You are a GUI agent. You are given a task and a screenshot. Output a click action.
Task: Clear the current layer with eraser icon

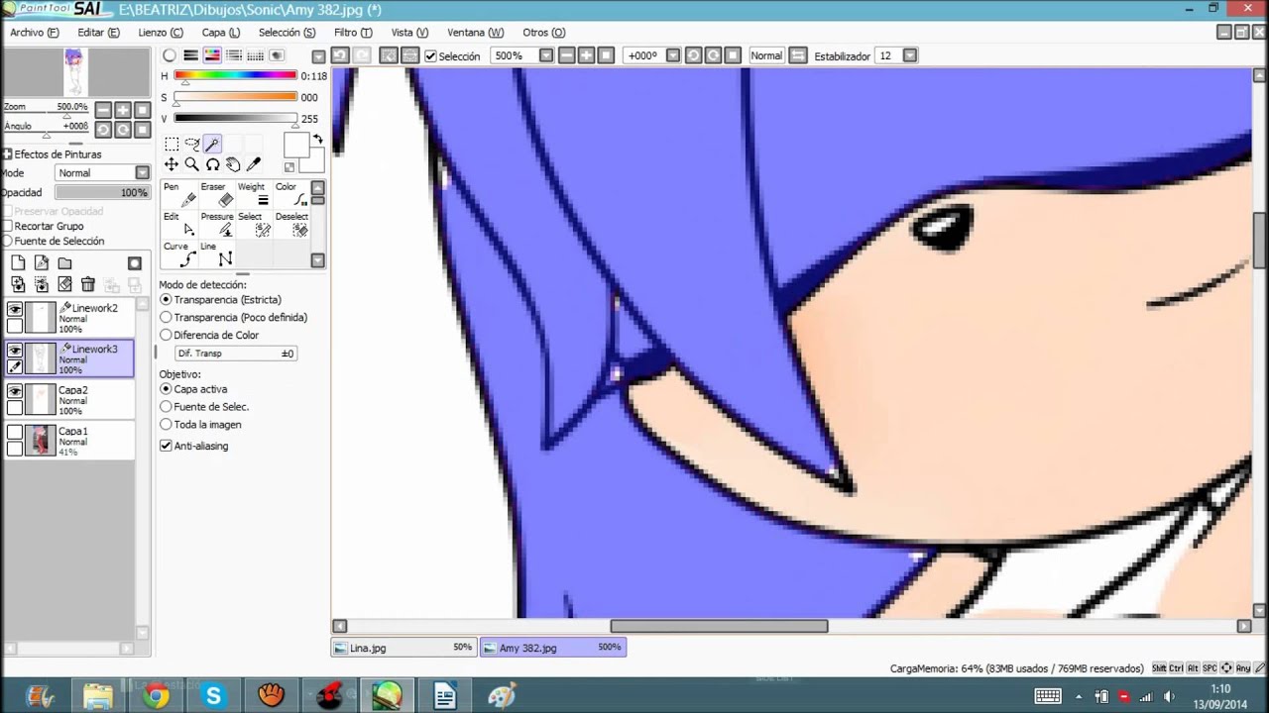(64, 284)
